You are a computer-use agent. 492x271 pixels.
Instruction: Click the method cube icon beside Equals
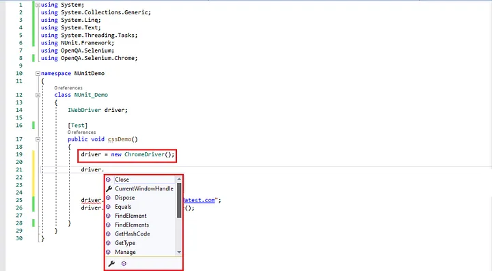pyautogui.click(x=108, y=207)
